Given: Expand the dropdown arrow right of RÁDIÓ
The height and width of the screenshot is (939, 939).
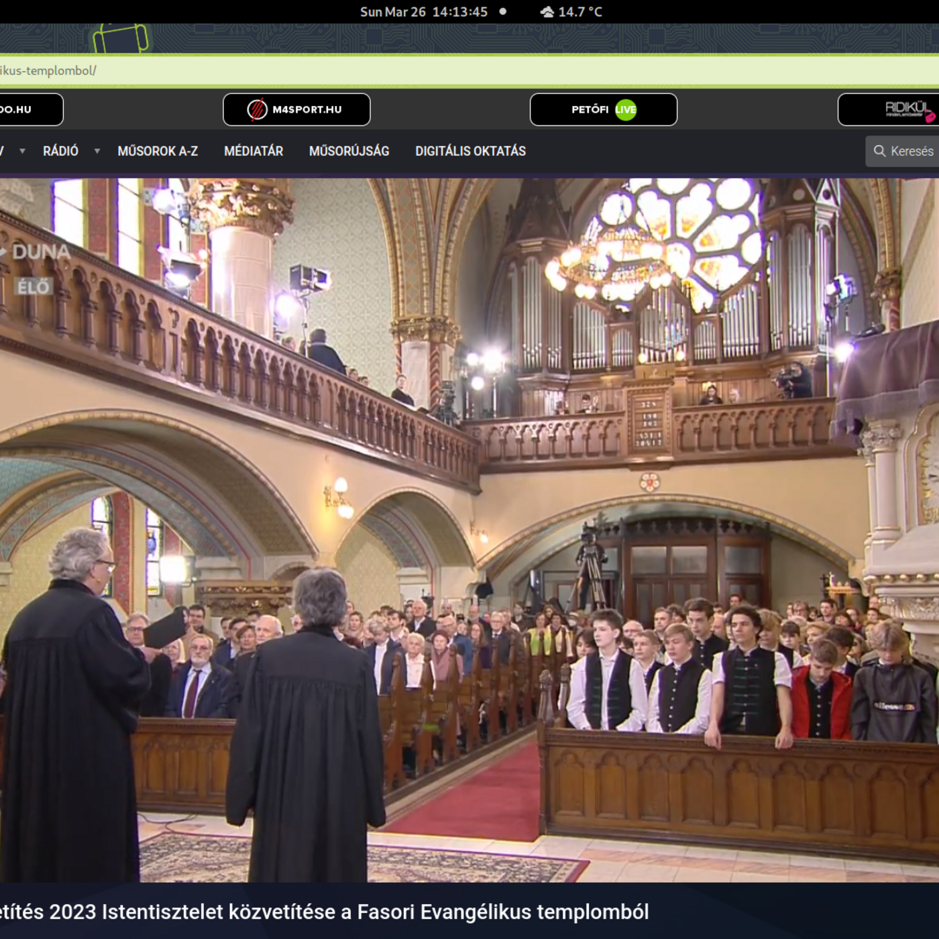Looking at the screenshot, I should (97, 151).
